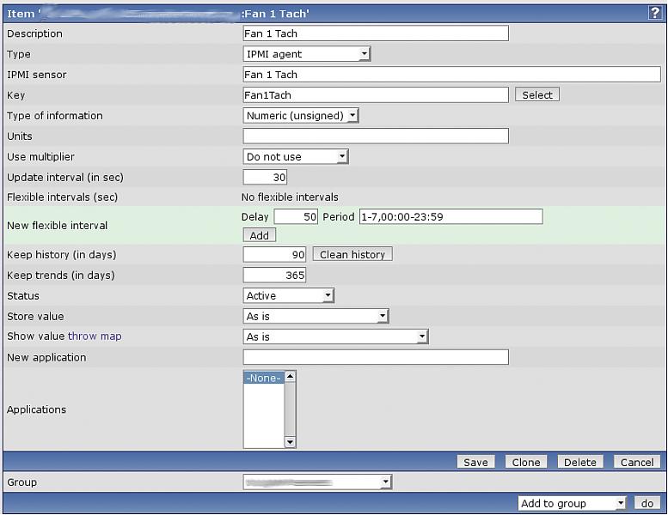Open the Show value map dropdown

(335, 336)
